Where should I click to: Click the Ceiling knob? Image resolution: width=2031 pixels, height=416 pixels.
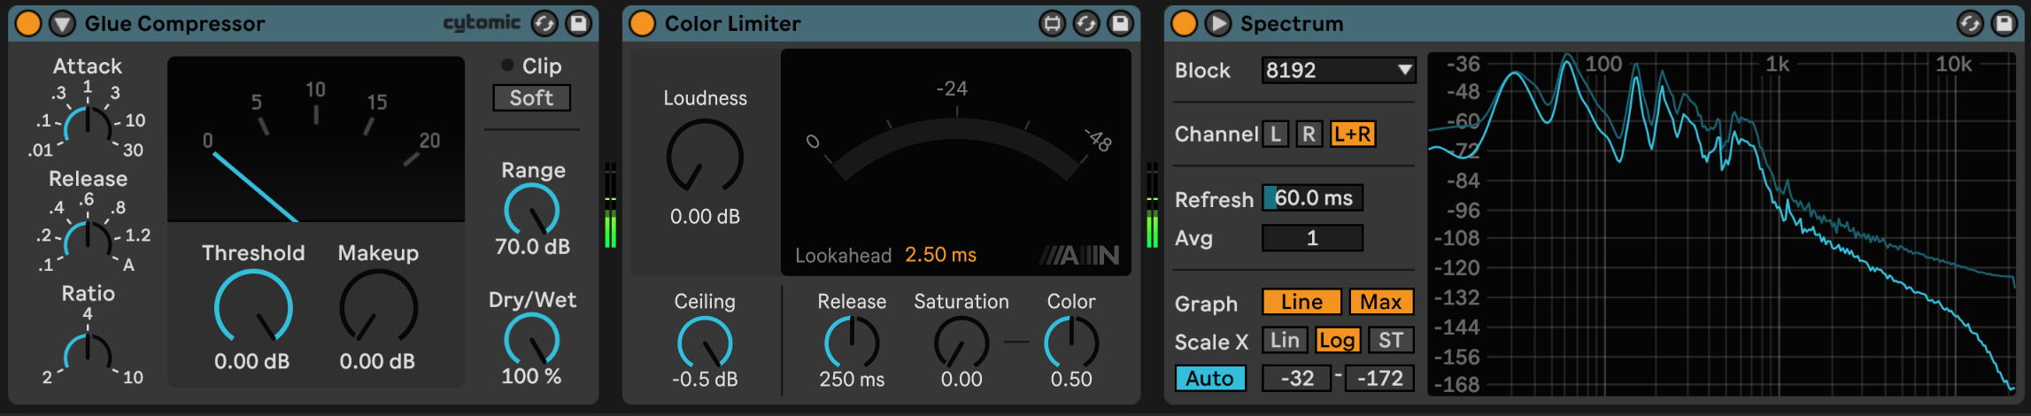point(705,343)
